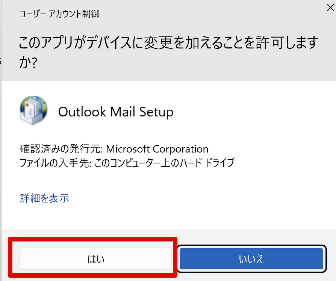This screenshot has height=281, width=336.
Task: Select the Microsoft Corporation publisher name
Action: 157,149
